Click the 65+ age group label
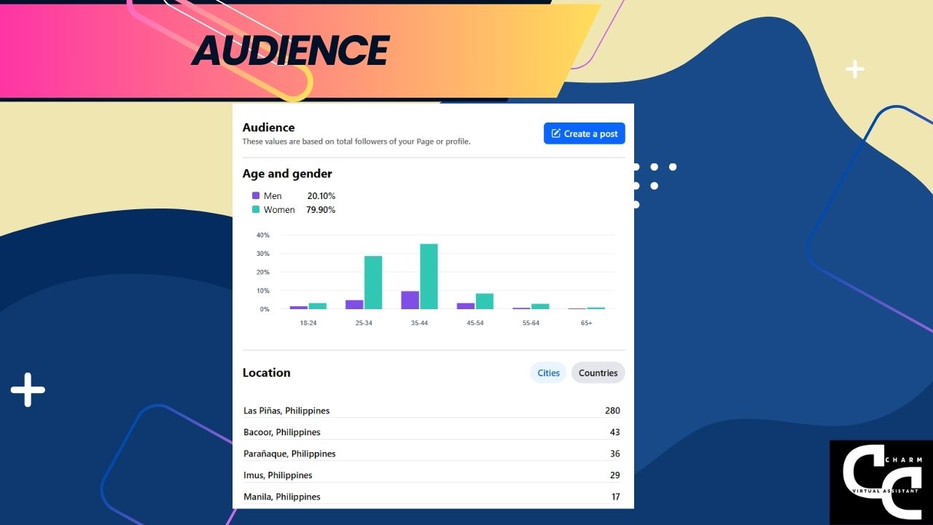Image resolution: width=933 pixels, height=525 pixels. click(x=586, y=323)
